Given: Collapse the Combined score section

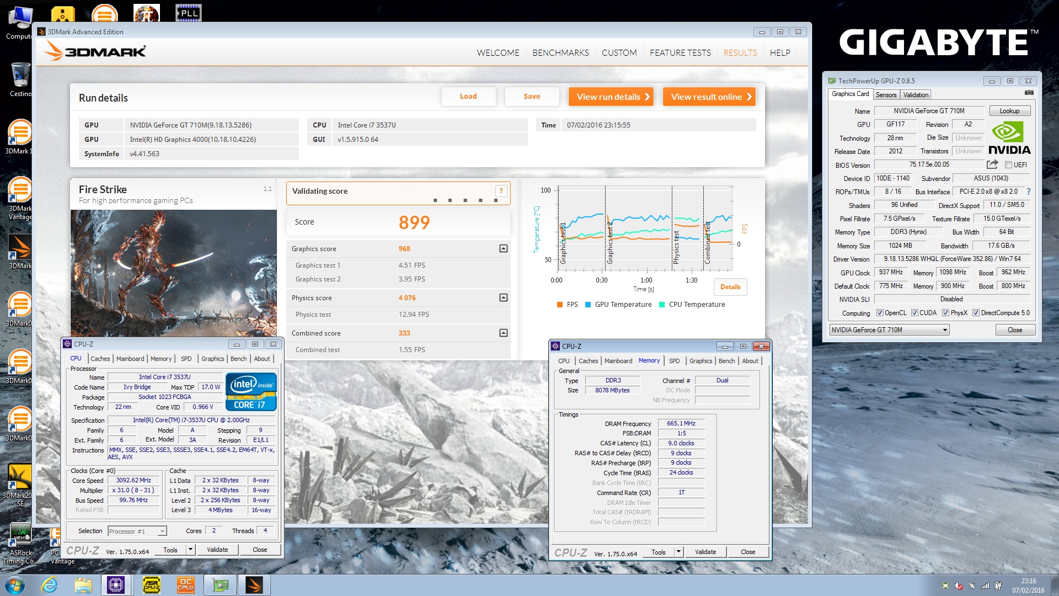Looking at the screenshot, I should click(503, 333).
